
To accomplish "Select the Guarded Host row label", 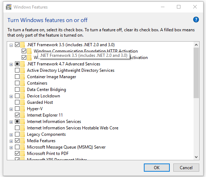I will pos(40,102).
